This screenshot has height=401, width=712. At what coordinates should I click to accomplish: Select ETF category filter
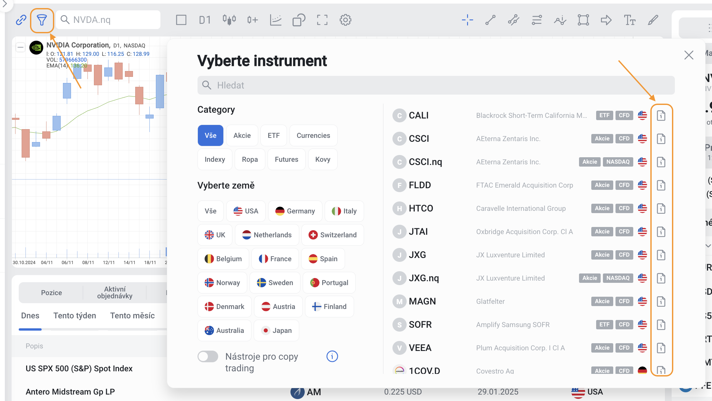[273, 136]
